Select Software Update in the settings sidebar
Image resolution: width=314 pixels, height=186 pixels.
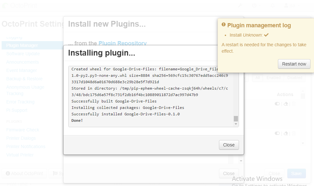pyautogui.click(x=23, y=54)
